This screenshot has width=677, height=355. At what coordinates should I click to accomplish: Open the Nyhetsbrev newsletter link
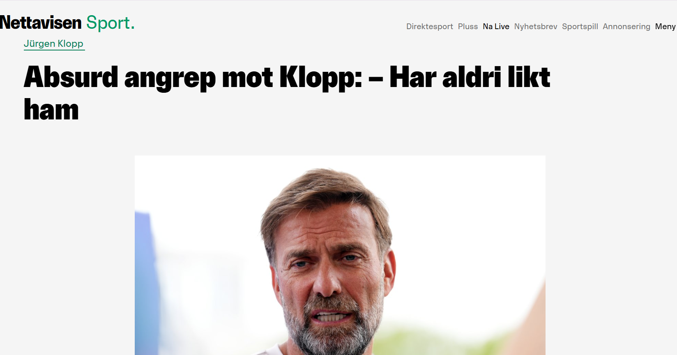[x=536, y=26]
